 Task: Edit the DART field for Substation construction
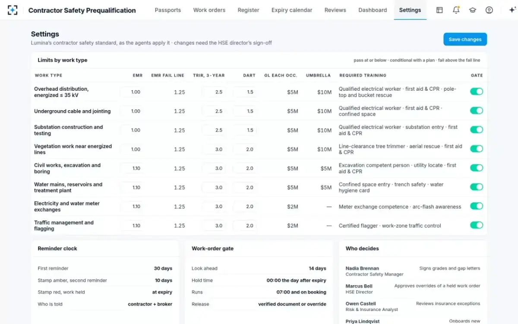tap(245, 130)
